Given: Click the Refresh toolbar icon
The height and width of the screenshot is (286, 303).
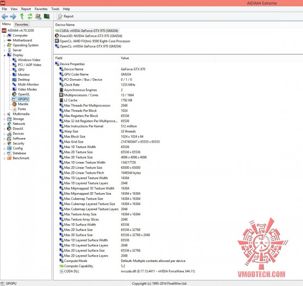Looking at the screenshot, I should click(30, 16).
